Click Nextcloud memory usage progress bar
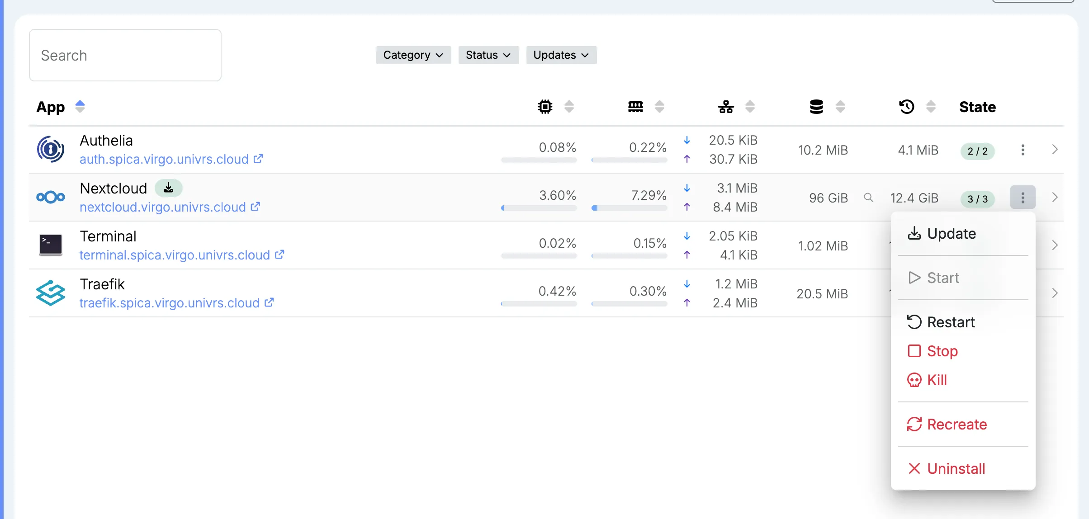Screen dimensions: 1089x519 coord(629,208)
